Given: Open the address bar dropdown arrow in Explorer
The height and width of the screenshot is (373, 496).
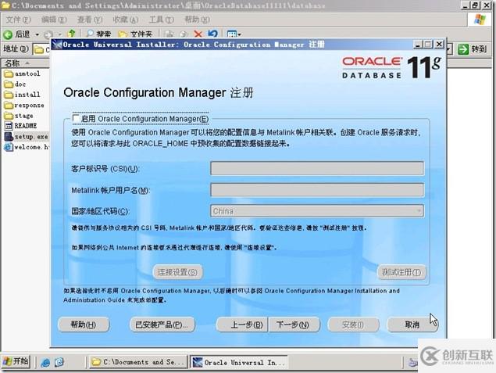Looking at the screenshot, I should 449,49.
